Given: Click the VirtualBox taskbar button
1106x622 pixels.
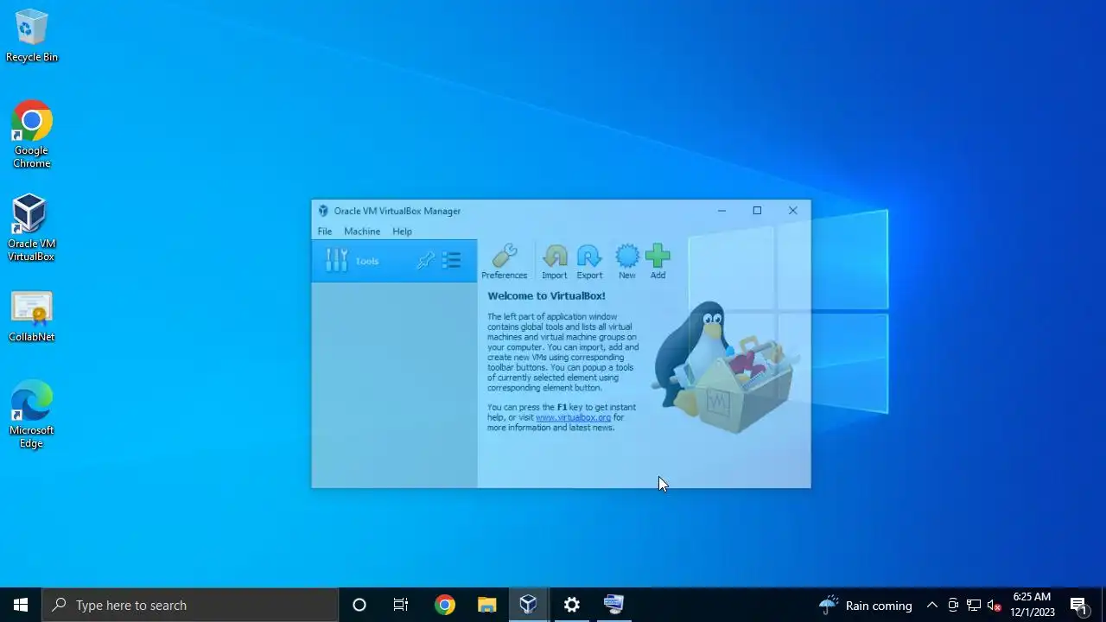Looking at the screenshot, I should (528, 605).
